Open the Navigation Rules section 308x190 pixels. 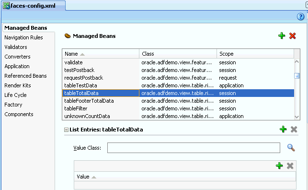23,37
